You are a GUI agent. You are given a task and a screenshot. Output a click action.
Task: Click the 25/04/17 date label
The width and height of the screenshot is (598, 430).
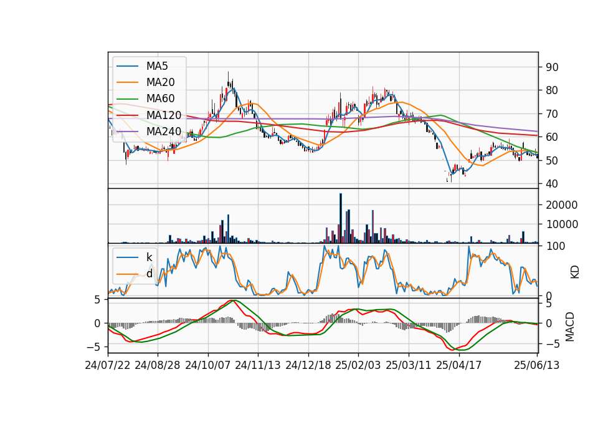click(x=459, y=365)
